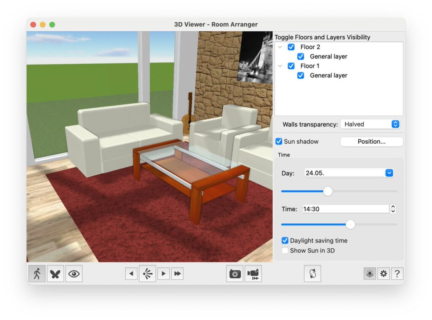The image size is (432, 320).
Task: Click the refresh 3D scene icon
Action: tap(313, 274)
